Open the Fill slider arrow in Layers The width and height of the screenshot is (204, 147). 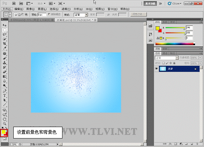coord(200,63)
